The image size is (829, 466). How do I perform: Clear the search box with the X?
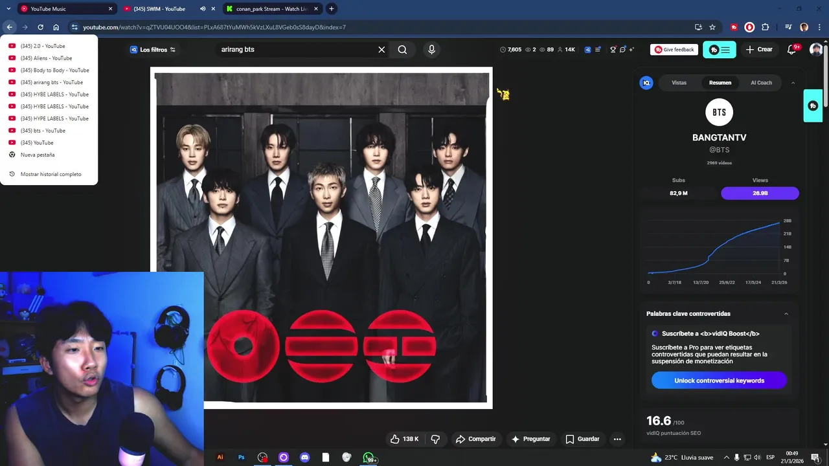381,50
